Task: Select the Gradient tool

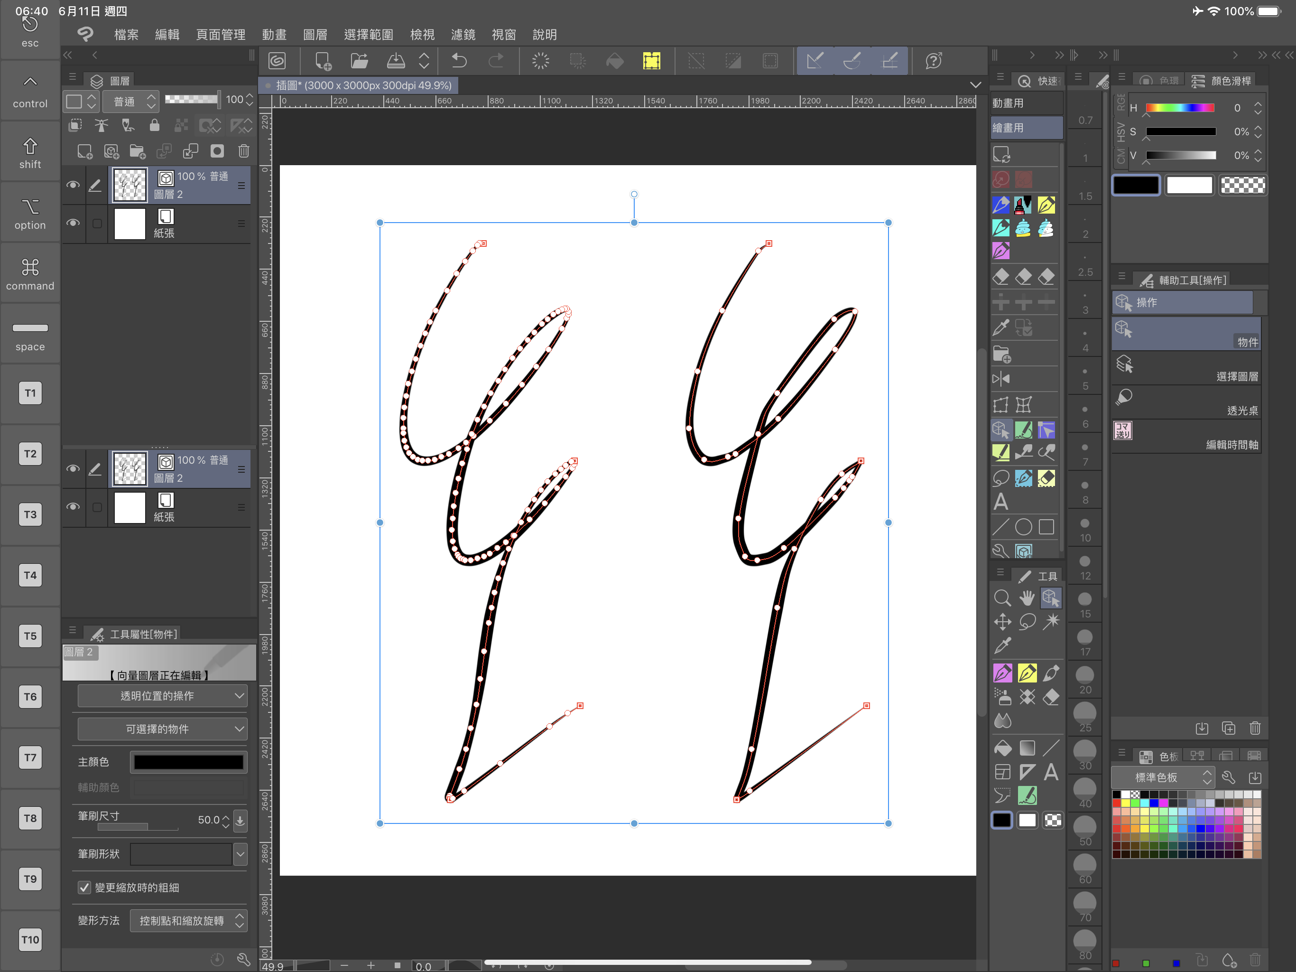Action: pyautogui.click(x=1027, y=748)
